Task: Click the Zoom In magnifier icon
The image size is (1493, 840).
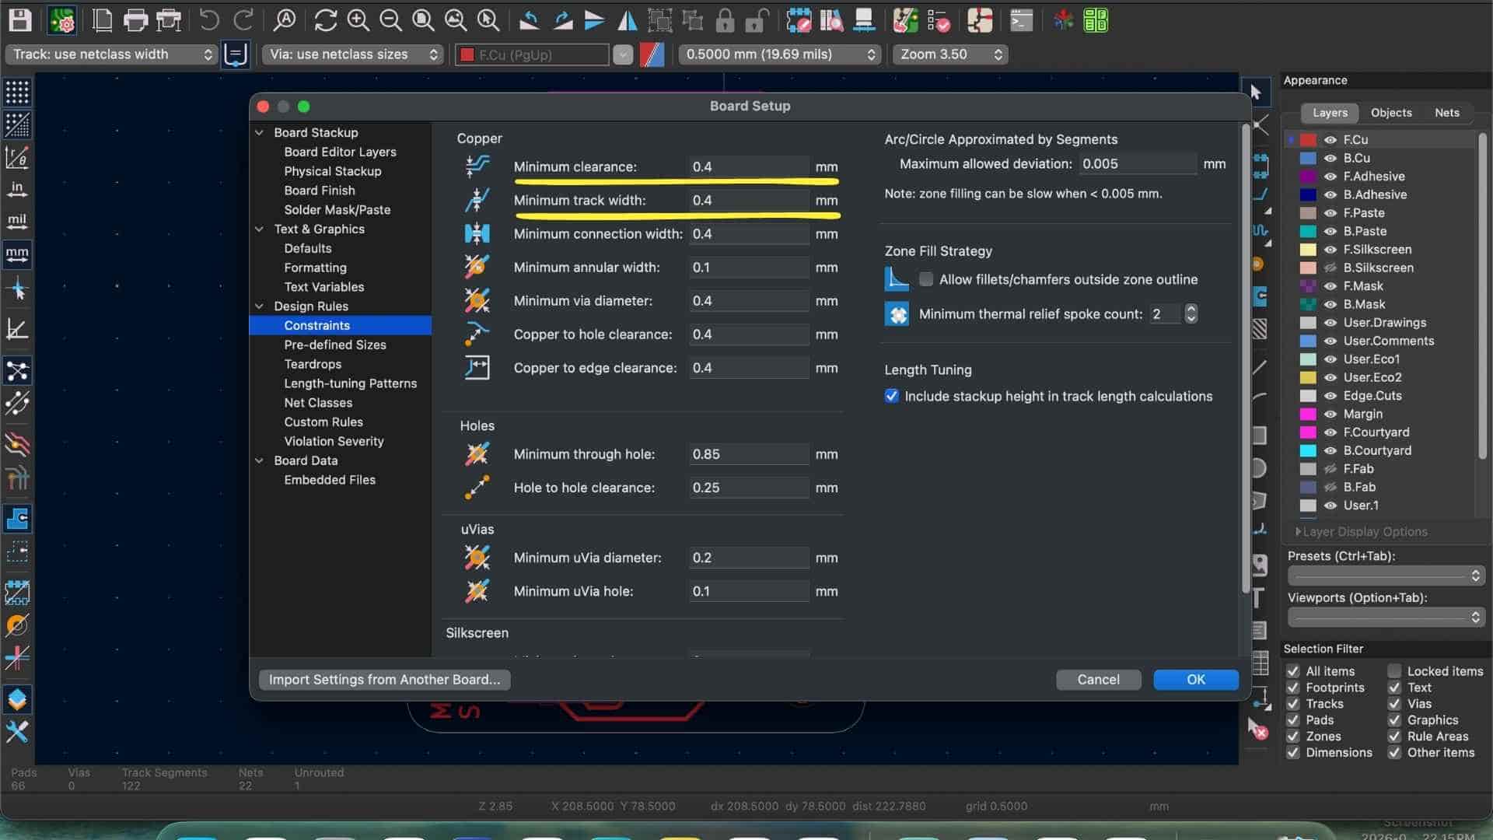Action: point(358,20)
